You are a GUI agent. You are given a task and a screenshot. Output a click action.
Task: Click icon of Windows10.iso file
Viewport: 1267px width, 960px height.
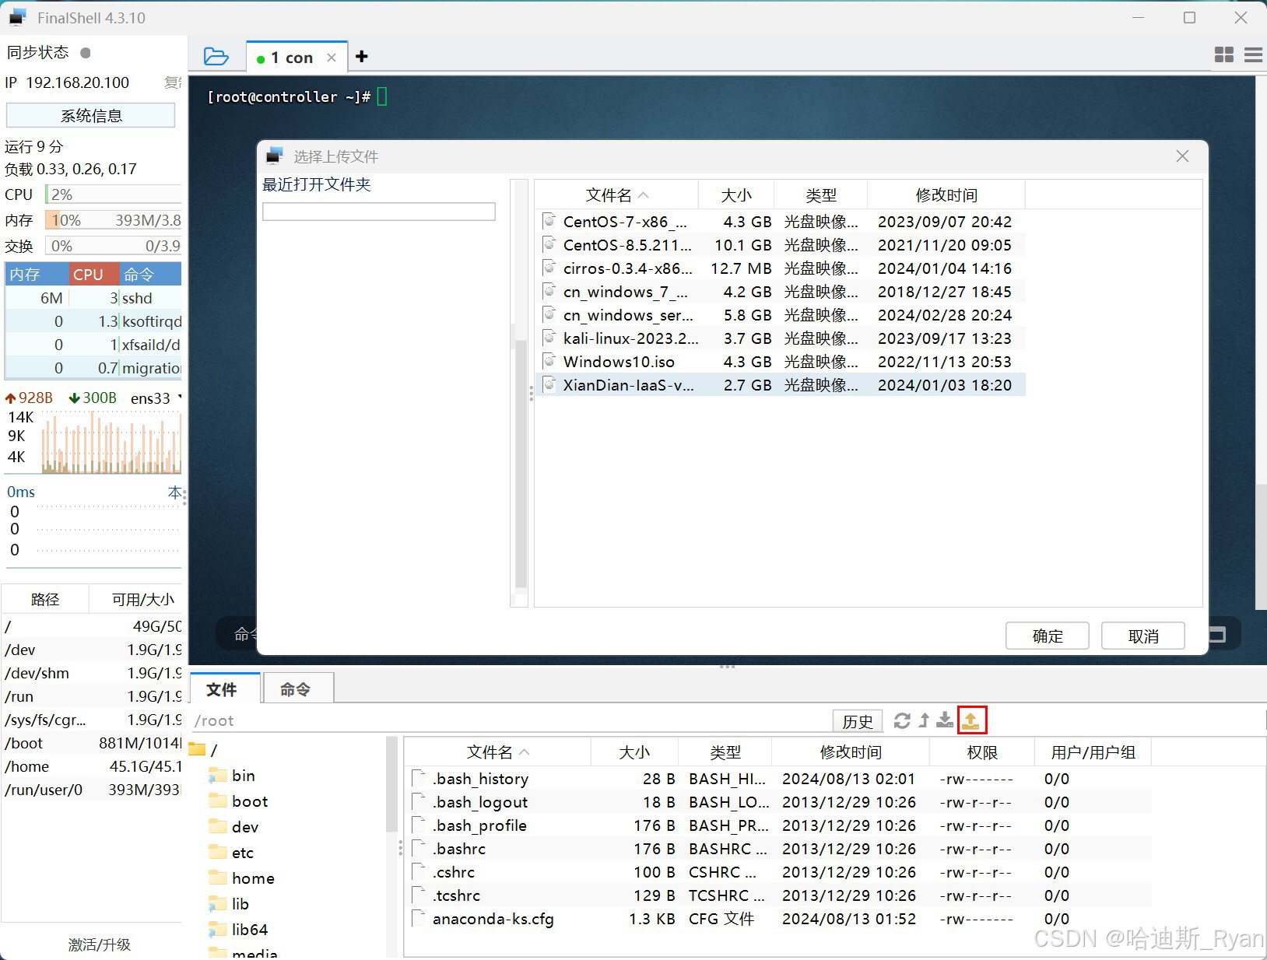click(549, 361)
